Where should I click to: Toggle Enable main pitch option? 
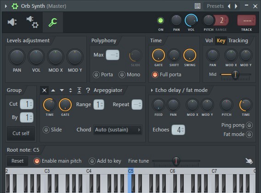[x=37, y=161]
